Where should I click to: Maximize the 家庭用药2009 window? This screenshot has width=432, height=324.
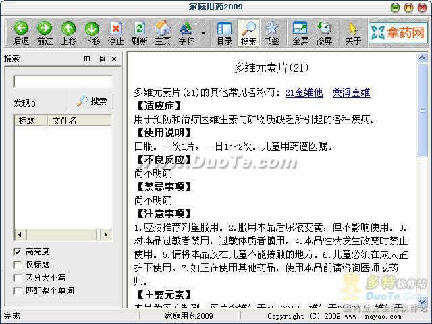point(408,7)
